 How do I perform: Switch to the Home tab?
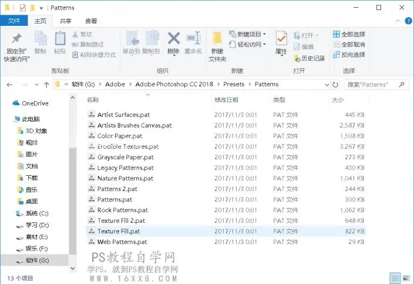point(40,21)
